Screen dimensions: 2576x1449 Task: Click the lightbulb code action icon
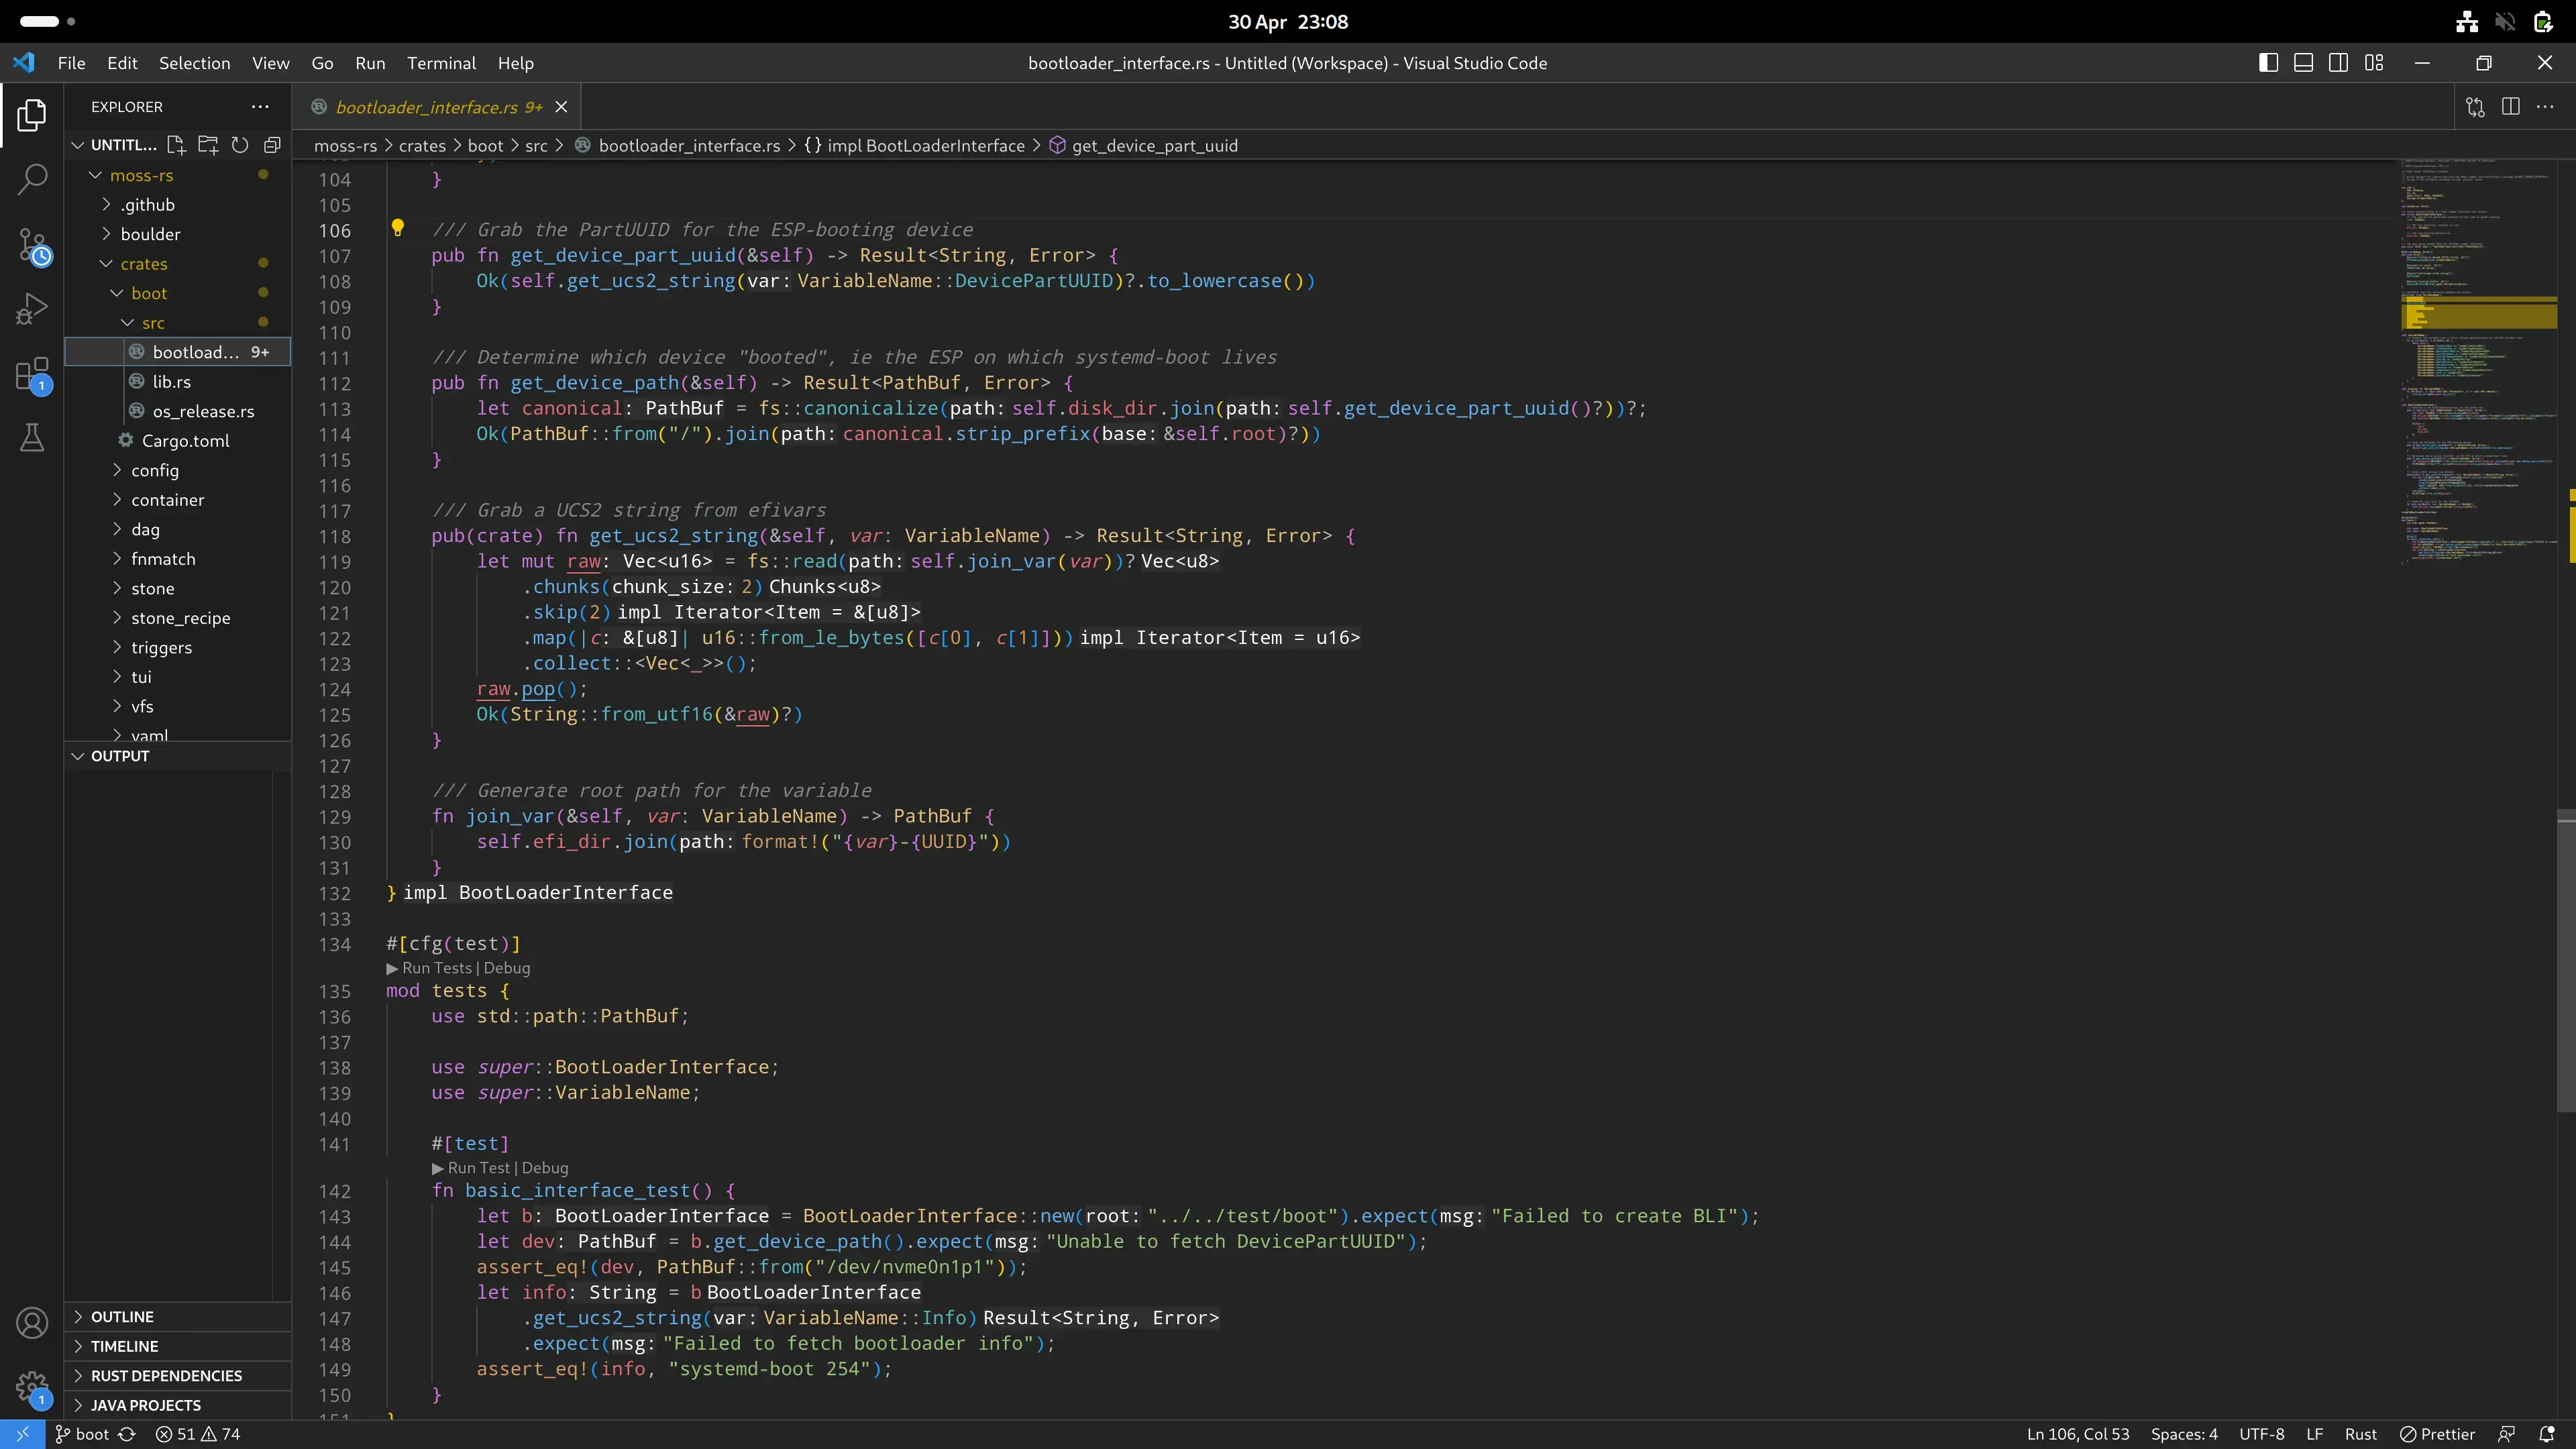click(397, 228)
